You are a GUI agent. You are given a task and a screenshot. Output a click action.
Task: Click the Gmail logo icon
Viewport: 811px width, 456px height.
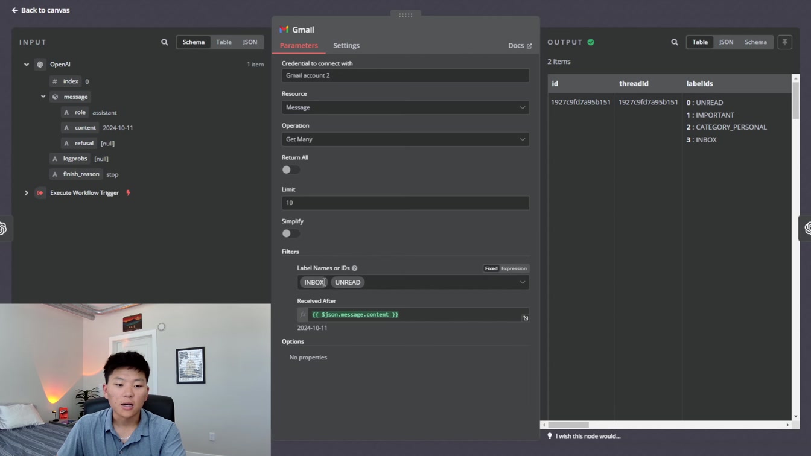[x=284, y=30]
